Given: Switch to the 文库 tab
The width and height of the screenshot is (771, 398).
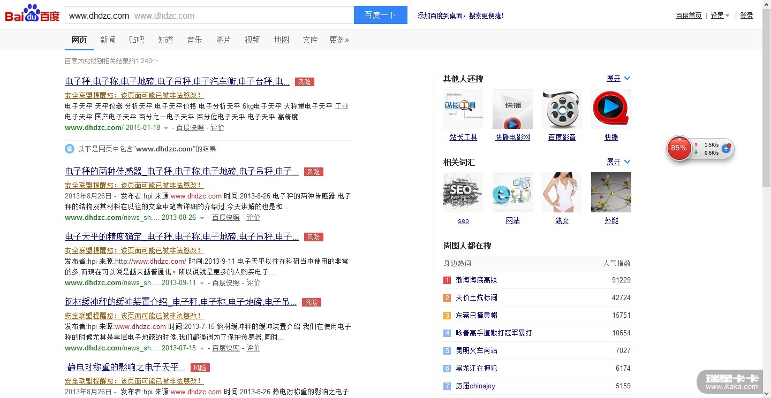Looking at the screenshot, I should coord(310,40).
